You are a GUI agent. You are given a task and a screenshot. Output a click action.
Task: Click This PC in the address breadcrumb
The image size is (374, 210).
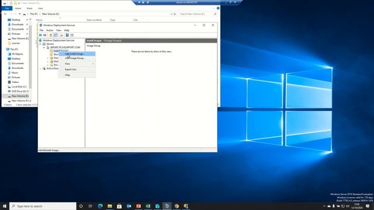click(34, 14)
